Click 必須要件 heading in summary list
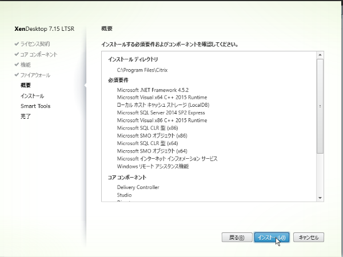The height and width of the screenshot is (257, 343). coord(118,80)
